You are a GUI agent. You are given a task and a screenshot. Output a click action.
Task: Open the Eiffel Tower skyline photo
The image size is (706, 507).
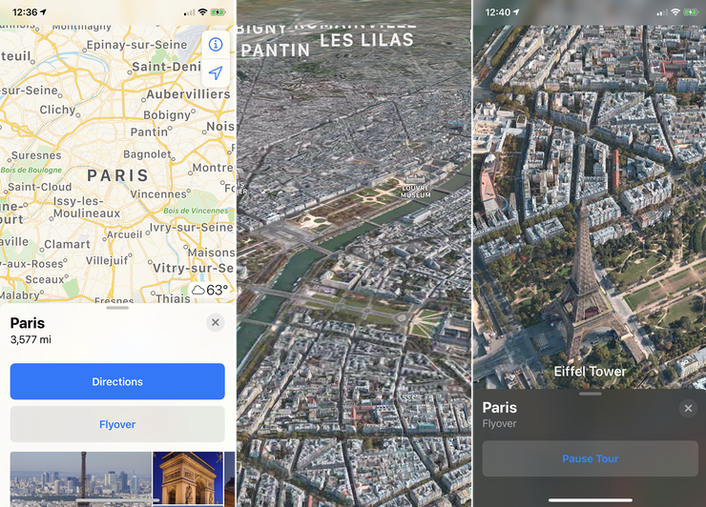[81, 479]
